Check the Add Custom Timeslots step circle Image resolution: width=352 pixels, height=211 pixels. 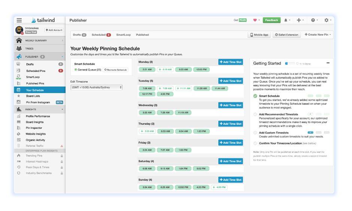[255, 133]
